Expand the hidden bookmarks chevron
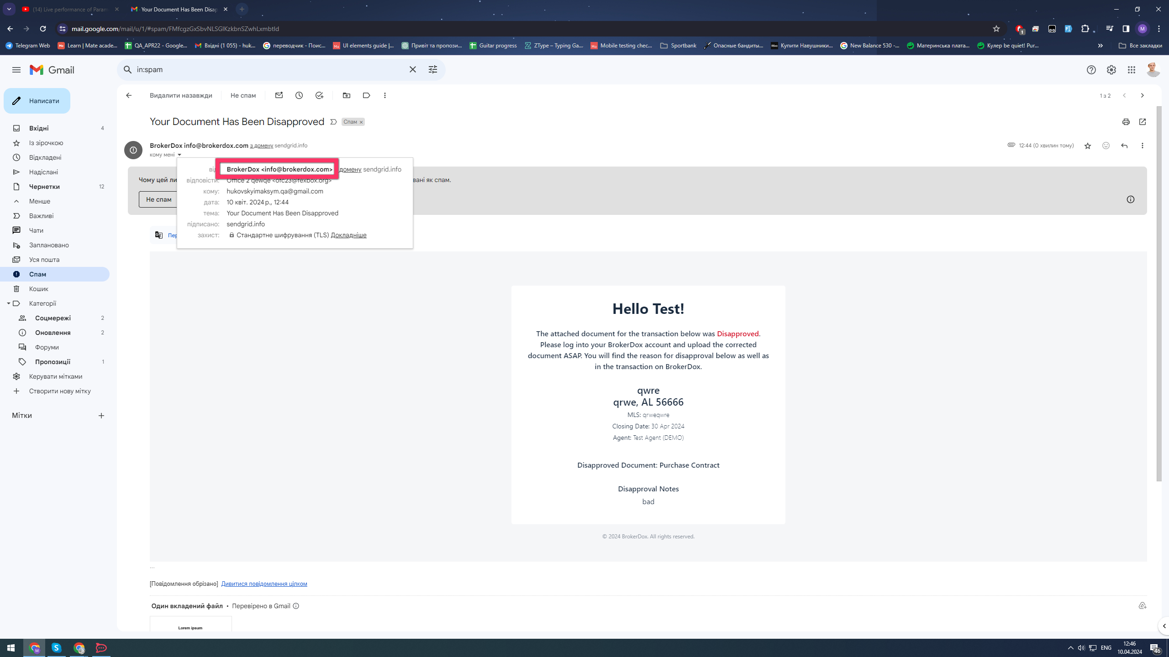Viewport: 1169px width, 657px height. coord(1100,46)
